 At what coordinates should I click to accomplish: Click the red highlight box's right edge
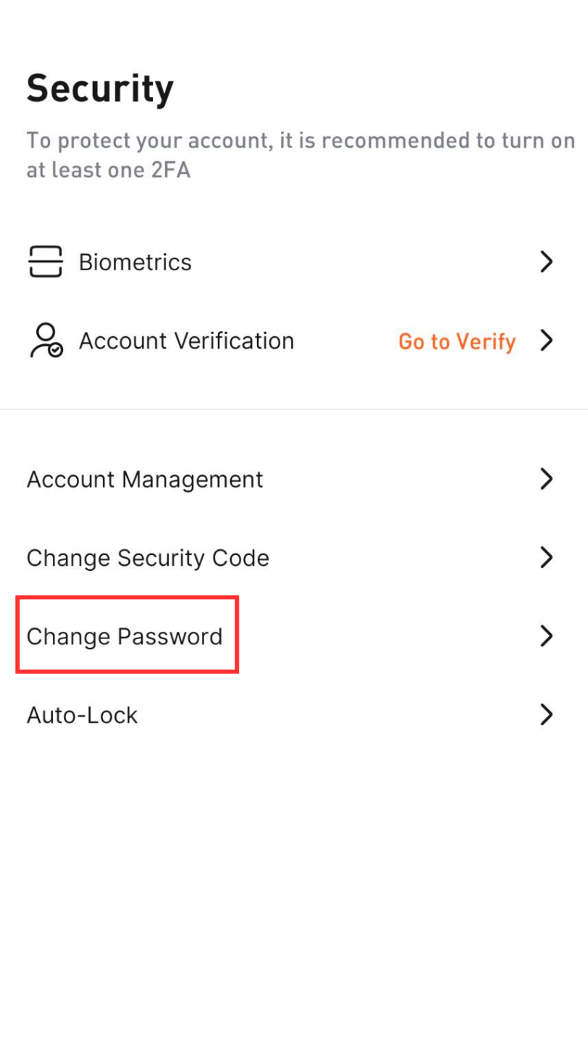coord(237,635)
